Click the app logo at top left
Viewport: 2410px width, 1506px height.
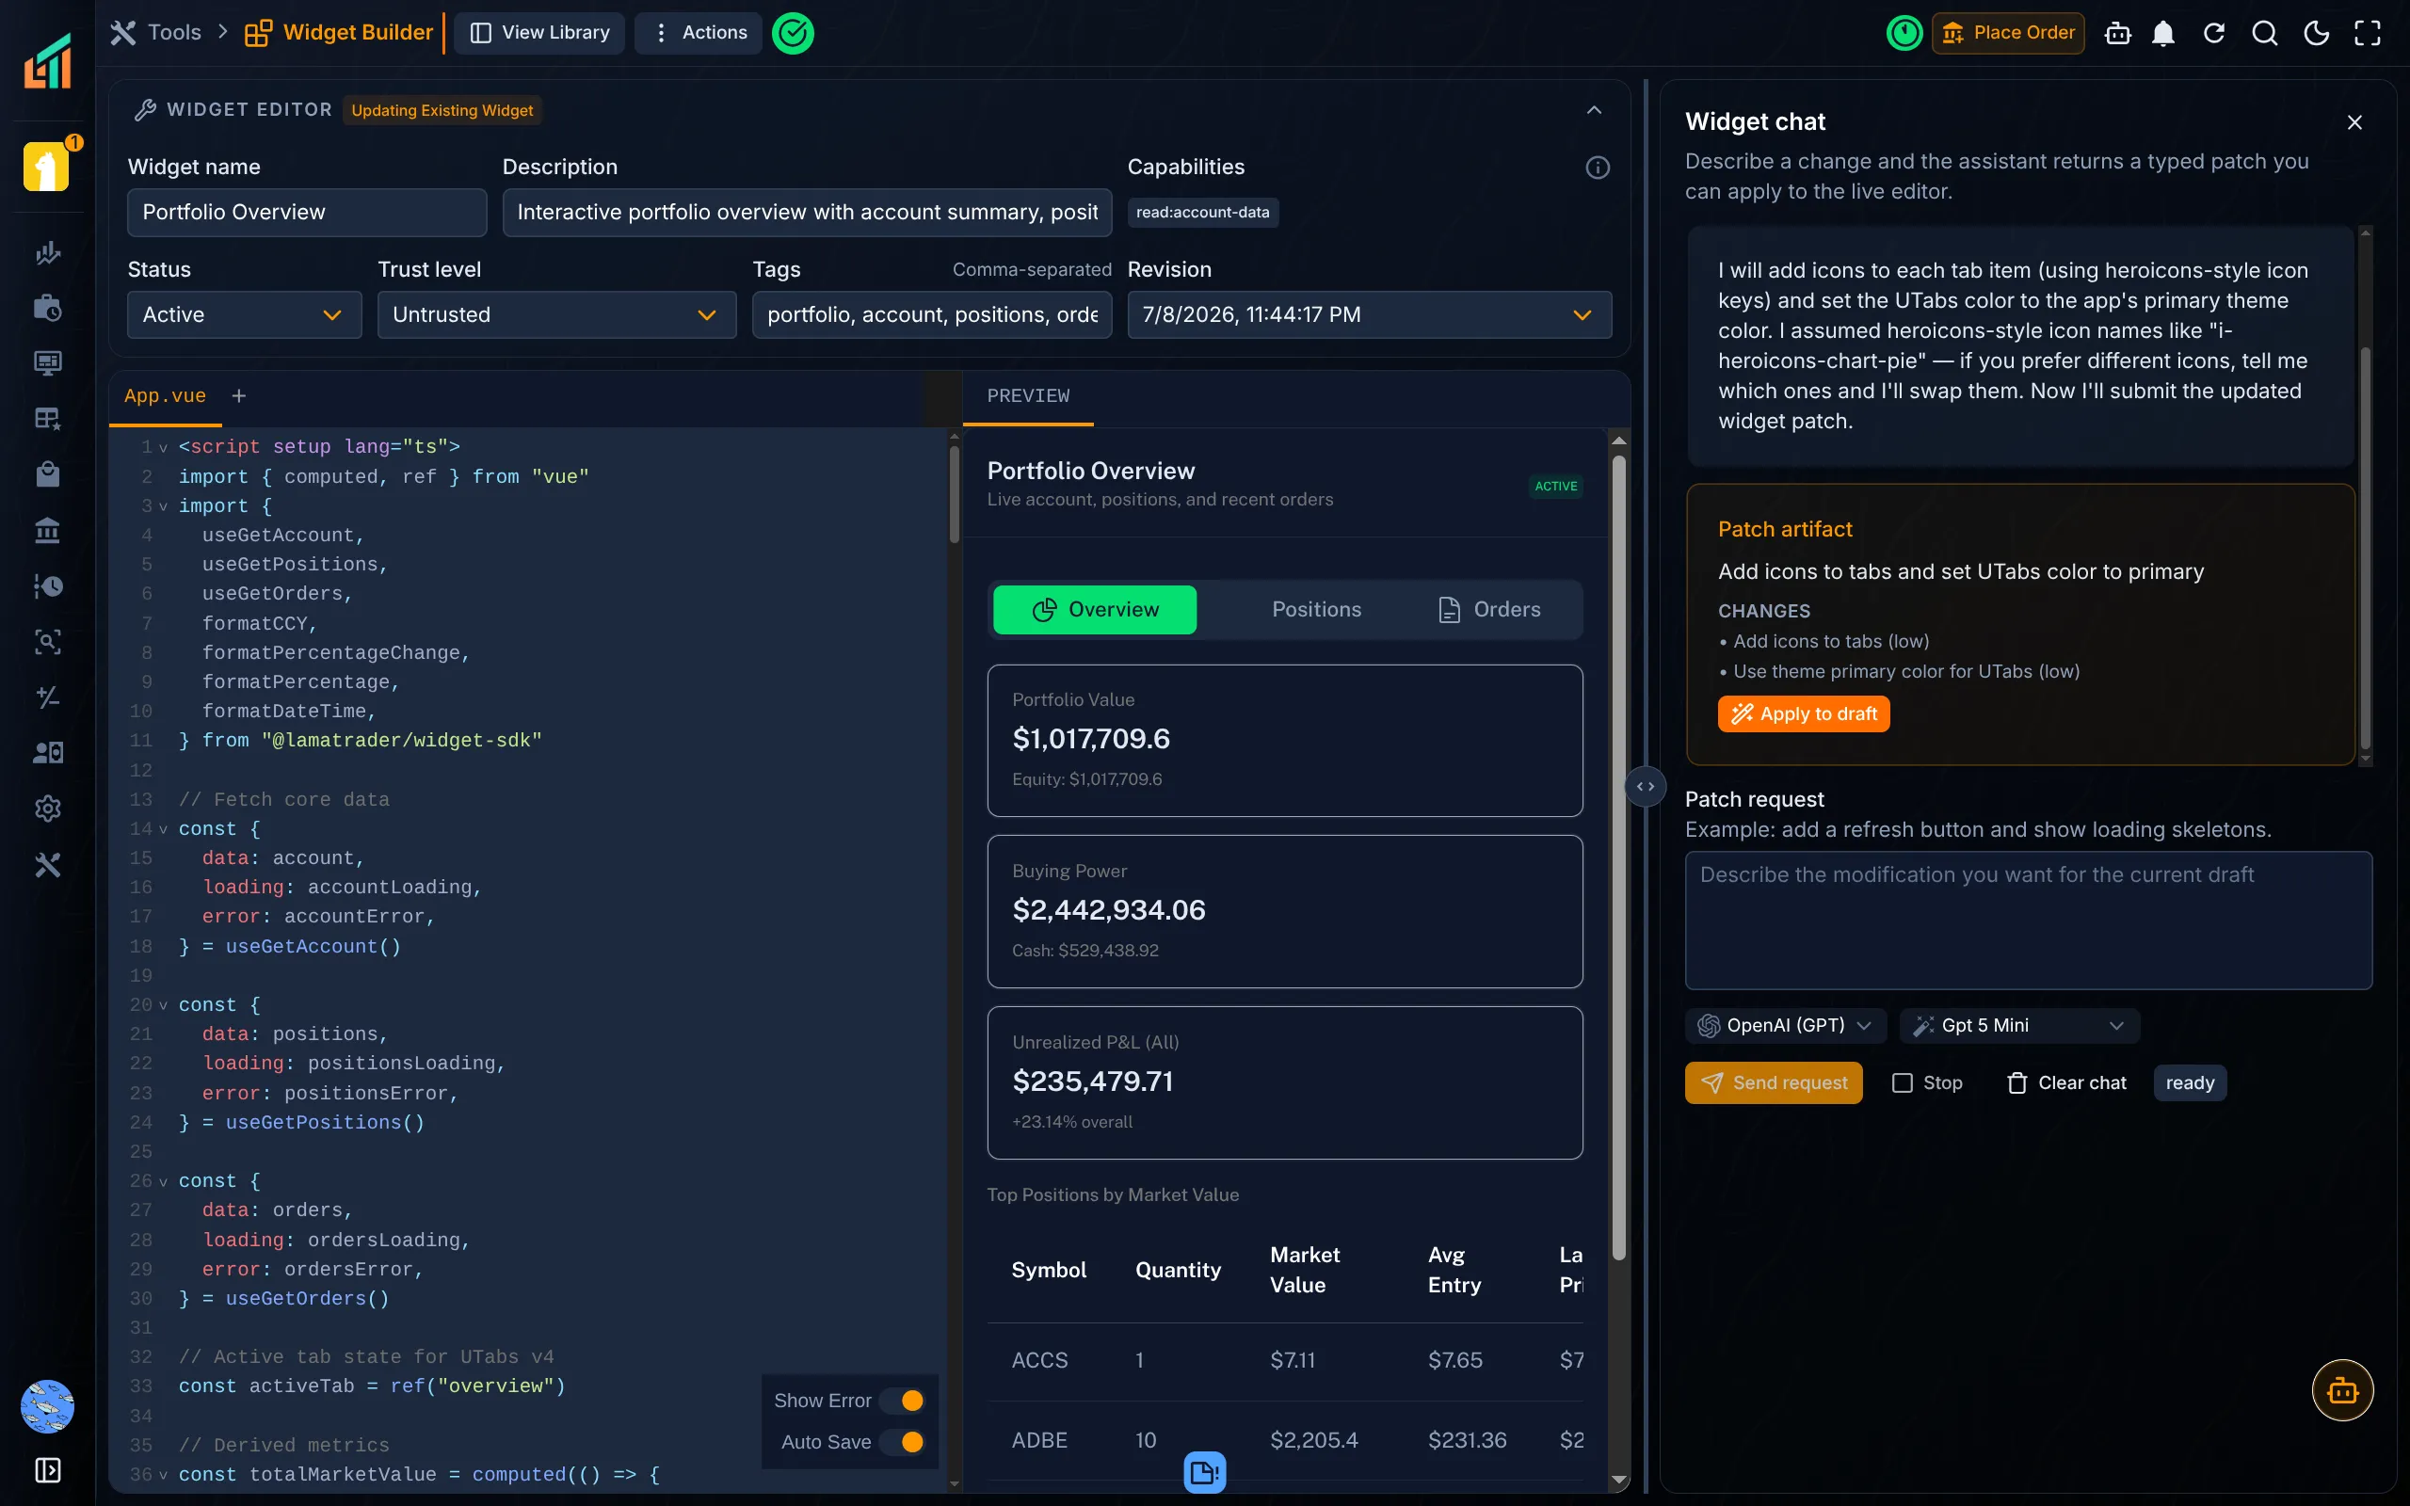[47, 61]
